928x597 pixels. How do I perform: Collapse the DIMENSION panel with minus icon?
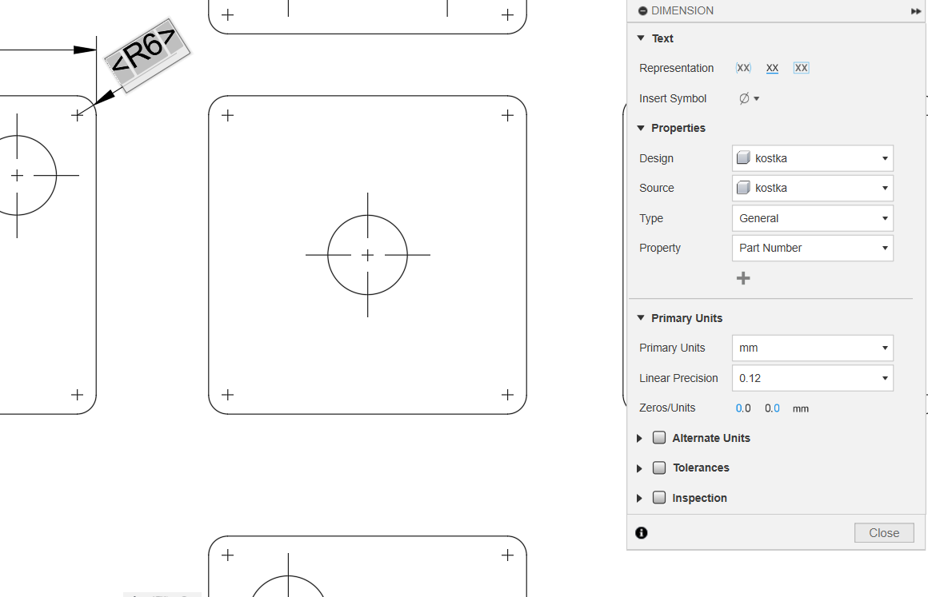642,11
